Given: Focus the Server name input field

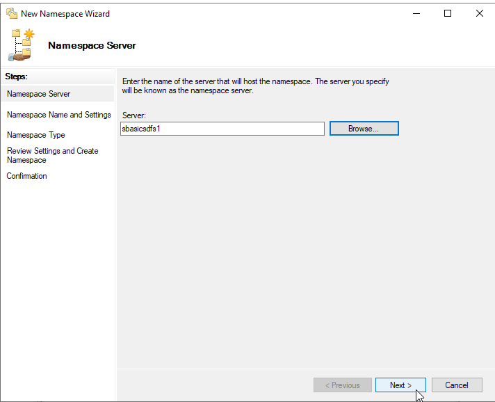Looking at the screenshot, I should pos(222,129).
